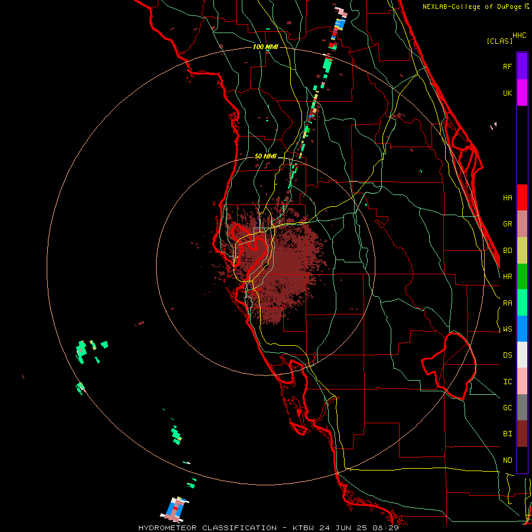532x532 pixels.
Task: Click the 'KTBW' radar site identifier
Action: 303,528
